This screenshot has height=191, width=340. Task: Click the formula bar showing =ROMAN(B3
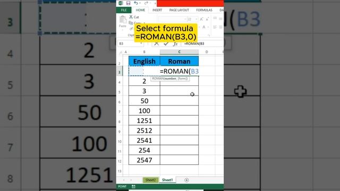coord(202,44)
